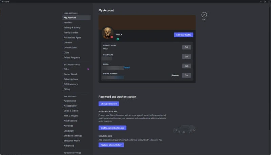The height and width of the screenshot is (155, 271).
Task: Click Register a Security Key
Action: coord(111,145)
